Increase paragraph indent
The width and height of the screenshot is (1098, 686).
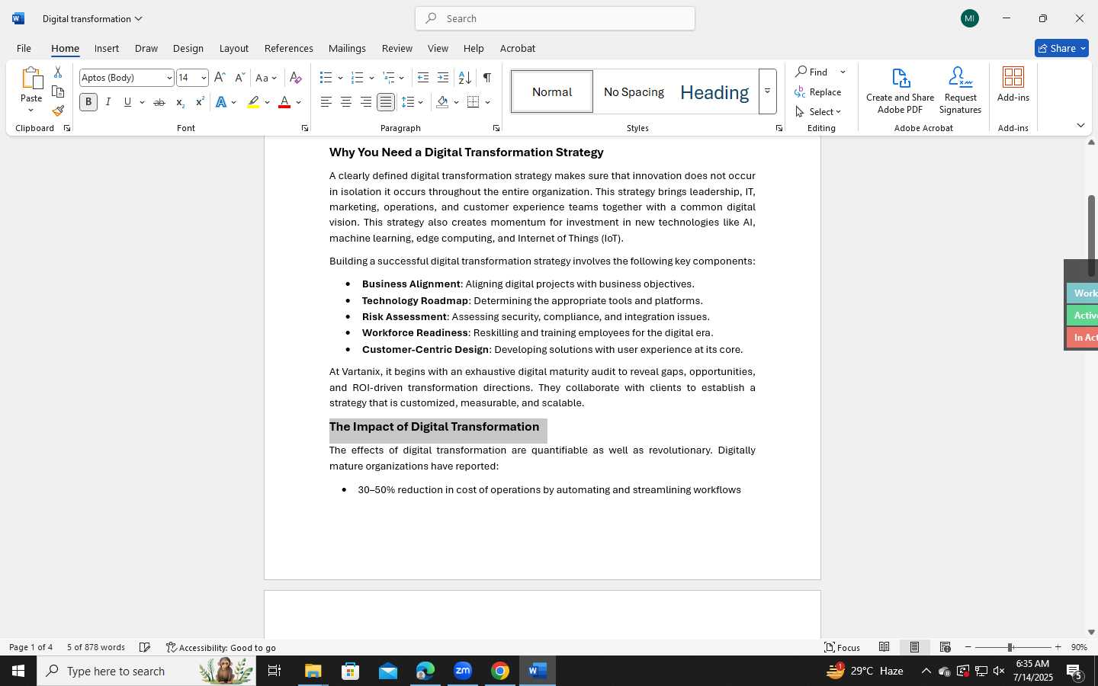(x=443, y=78)
